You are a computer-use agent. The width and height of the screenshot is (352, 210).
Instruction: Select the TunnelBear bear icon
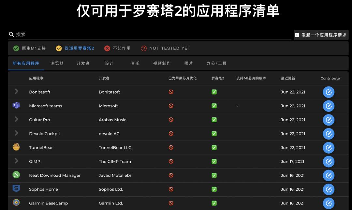pyautogui.click(x=16, y=147)
